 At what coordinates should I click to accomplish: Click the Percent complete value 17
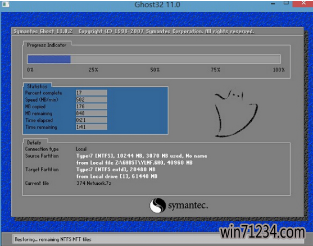[92, 93]
